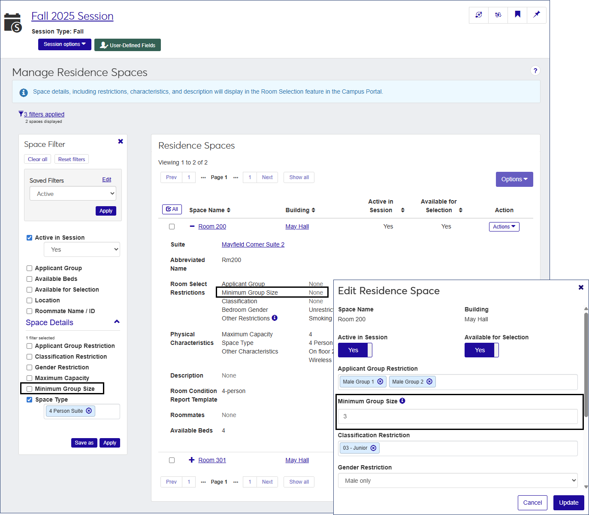Click the select-all icon in the table header
Viewport: 589px width, 515px height.
click(x=172, y=209)
